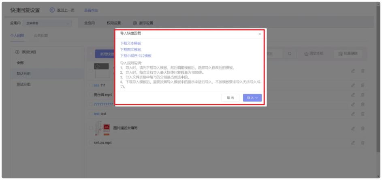Click the 批量删除 button text
Image resolution: width=382 pixels, height=180 pixels.
click(x=350, y=54)
